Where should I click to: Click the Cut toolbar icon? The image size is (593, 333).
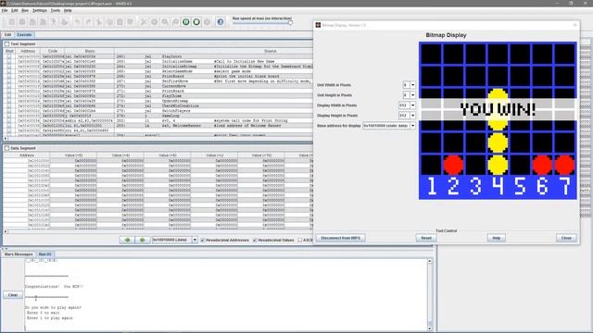[99, 22]
